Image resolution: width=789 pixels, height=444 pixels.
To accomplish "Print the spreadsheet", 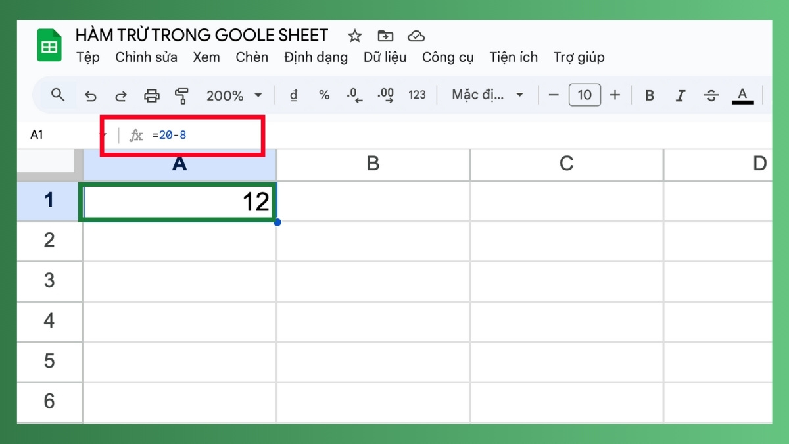I will [152, 96].
